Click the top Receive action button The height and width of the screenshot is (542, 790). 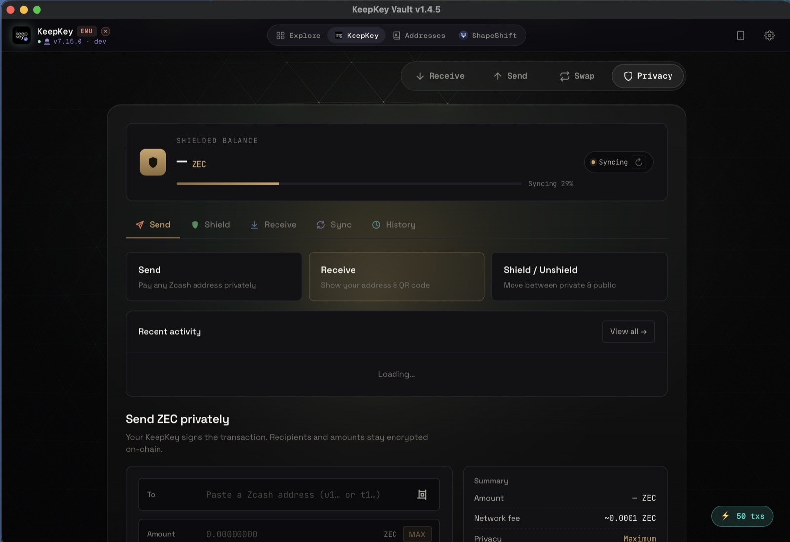pyautogui.click(x=440, y=76)
